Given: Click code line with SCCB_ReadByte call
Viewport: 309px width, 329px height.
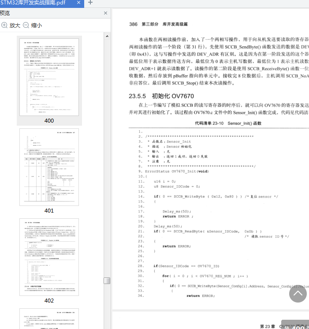Looking at the screenshot, I should point(208,232).
